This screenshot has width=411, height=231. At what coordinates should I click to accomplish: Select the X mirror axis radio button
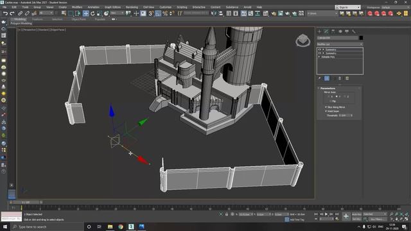tap(329, 97)
